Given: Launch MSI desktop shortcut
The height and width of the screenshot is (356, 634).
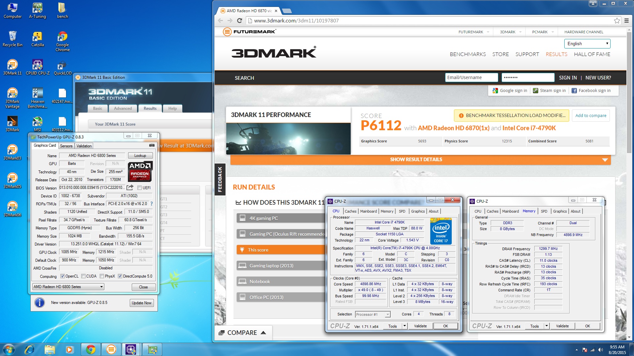Looking at the screenshot, I should point(37,124).
